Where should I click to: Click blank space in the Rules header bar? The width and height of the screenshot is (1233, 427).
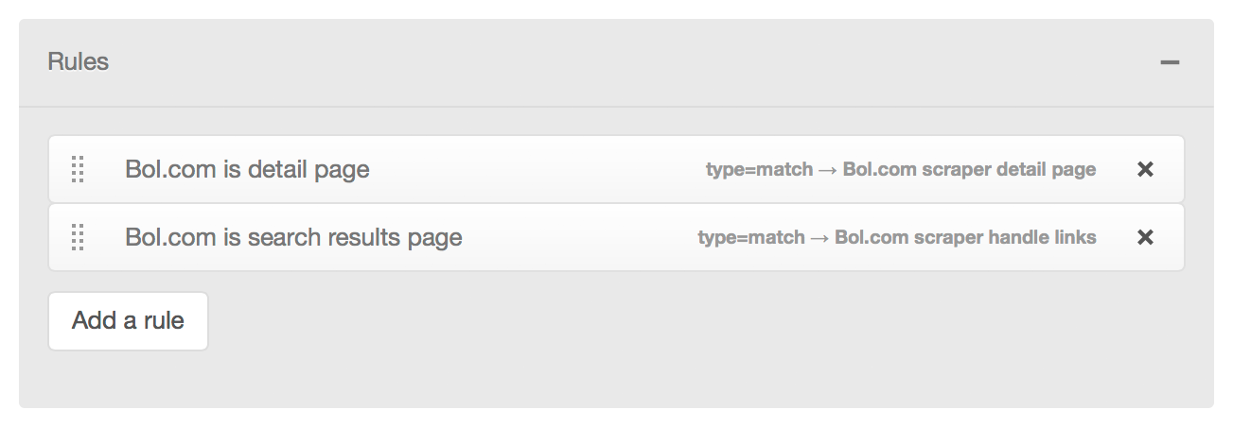(615, 62)
